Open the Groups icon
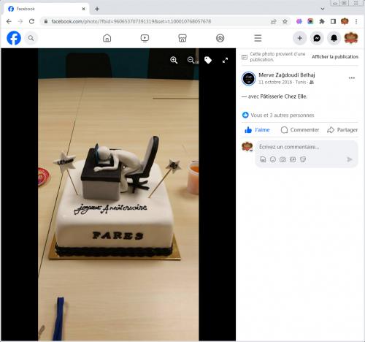This screenshot has height=342, width=365. tap(220, 38)
